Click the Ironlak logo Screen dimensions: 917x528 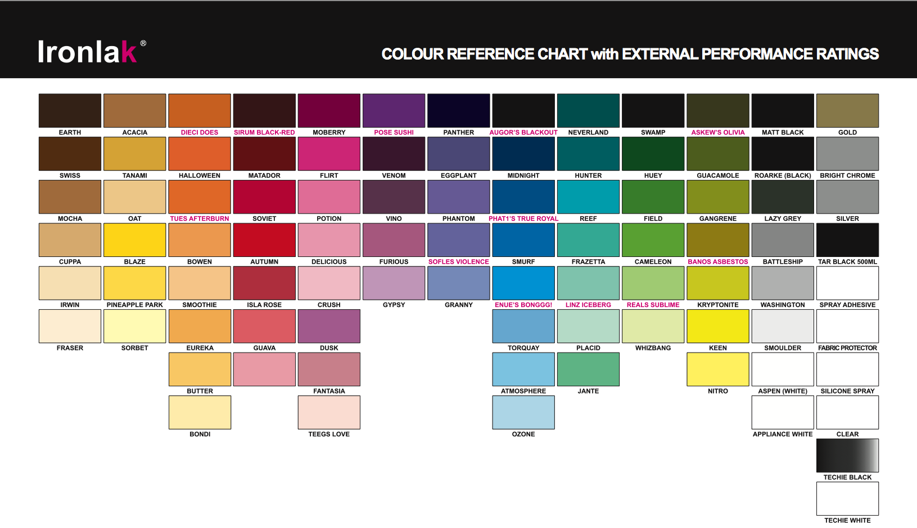pyautogui.click(x=92, y=52)
